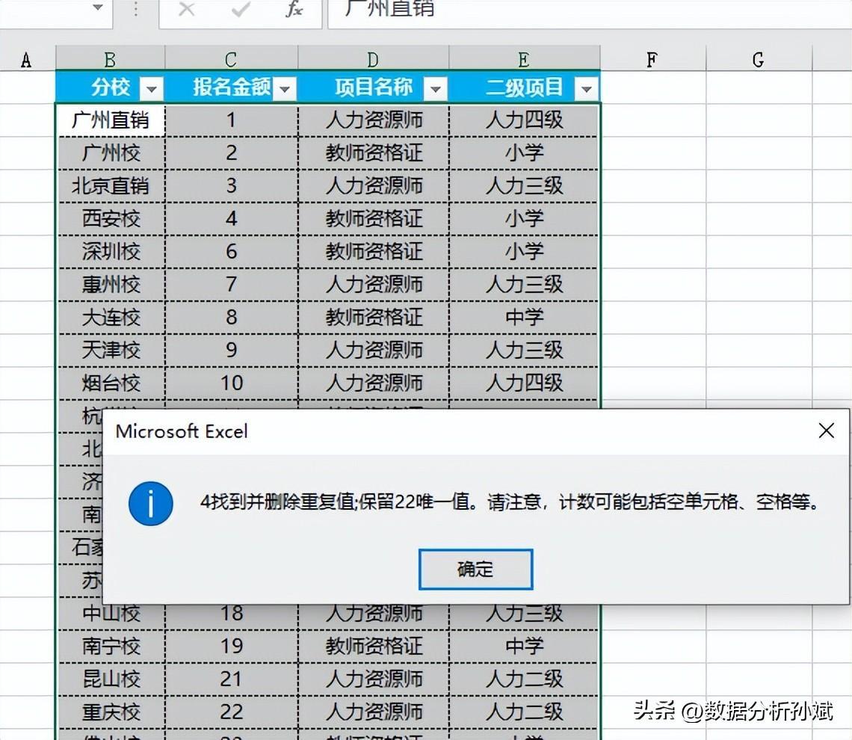Expand the 二级项目 filter dropdown
Screen dimensions: 852x740
pyautogui.click(x=586, y=90)
